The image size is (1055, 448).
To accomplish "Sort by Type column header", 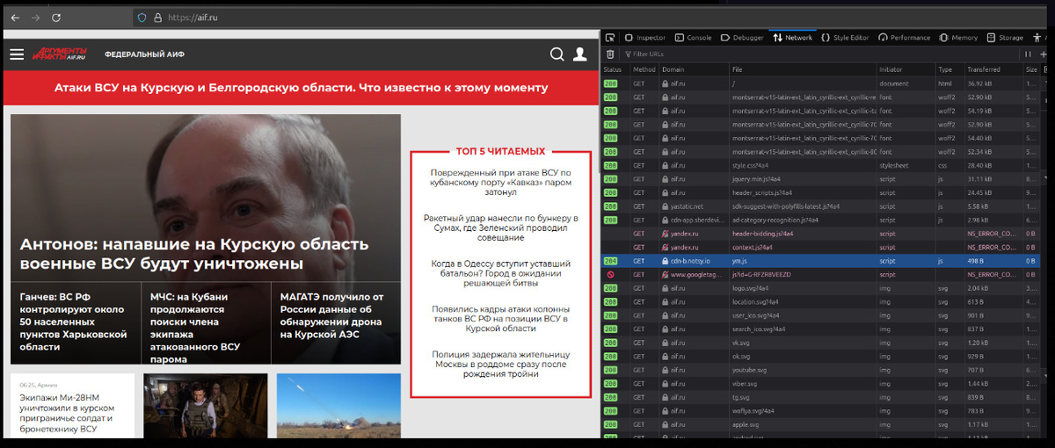I will pos(949,69).
